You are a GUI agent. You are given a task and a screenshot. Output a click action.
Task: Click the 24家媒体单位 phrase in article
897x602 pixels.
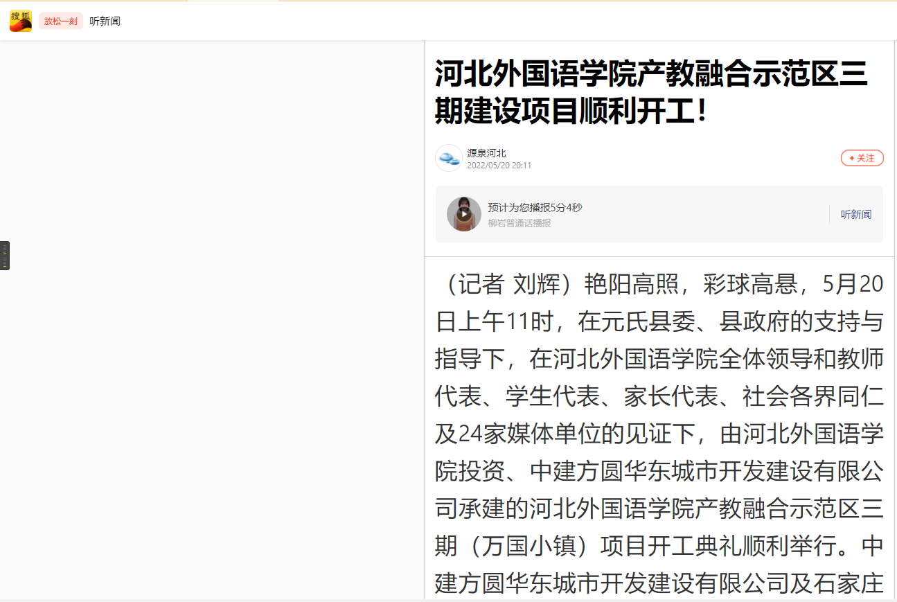tap(526, 434)
